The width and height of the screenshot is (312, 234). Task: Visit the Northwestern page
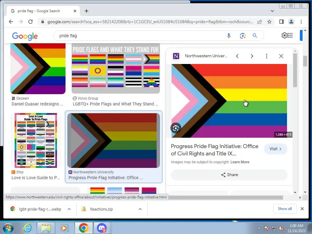coord(275,149)
